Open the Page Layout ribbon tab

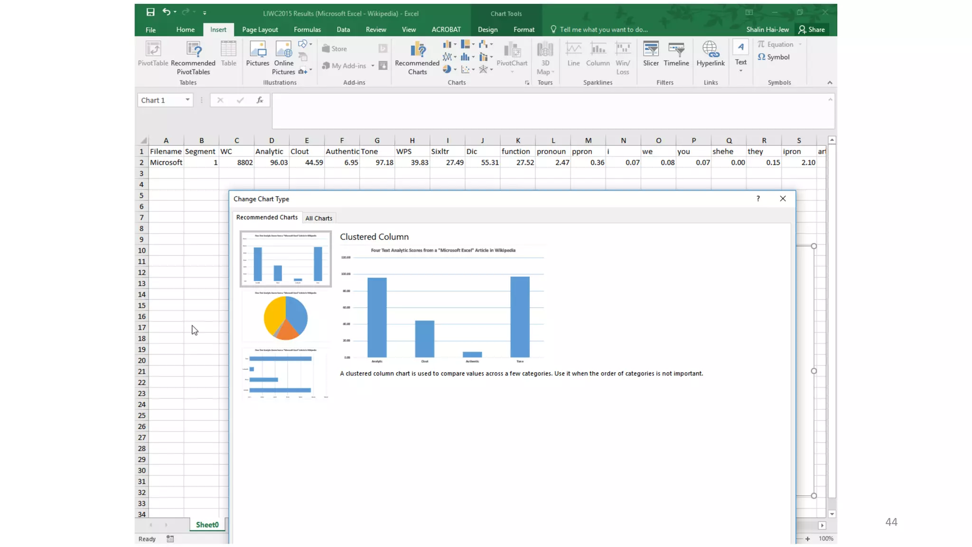point(260,29)
